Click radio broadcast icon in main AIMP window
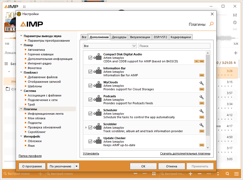This screenshot has width=243, height=180. 235,29
